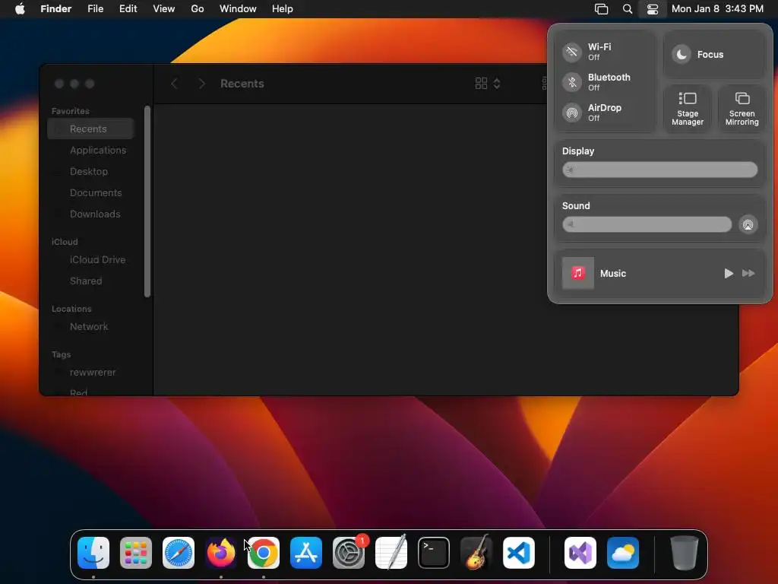Close Control Center via menu bar icon
This screenshot has width=778, height=584.
pyautogui.click(x=653, y=9)
